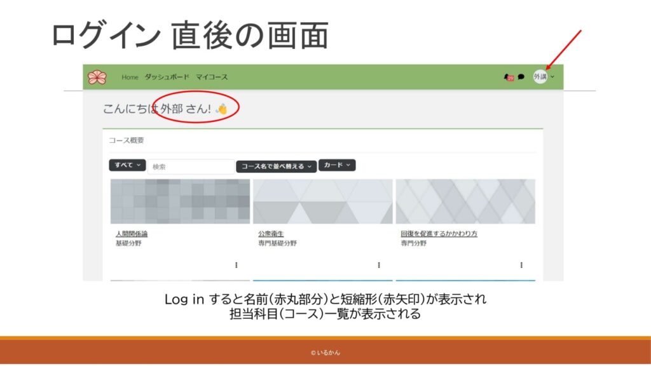Open the messaging speech bubble icon
The image size is (651, 366).
coord(521,77)
